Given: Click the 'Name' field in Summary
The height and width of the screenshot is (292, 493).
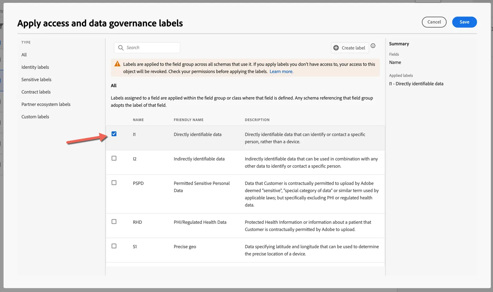Looking at the screenshot, I should tap(395, 62).
